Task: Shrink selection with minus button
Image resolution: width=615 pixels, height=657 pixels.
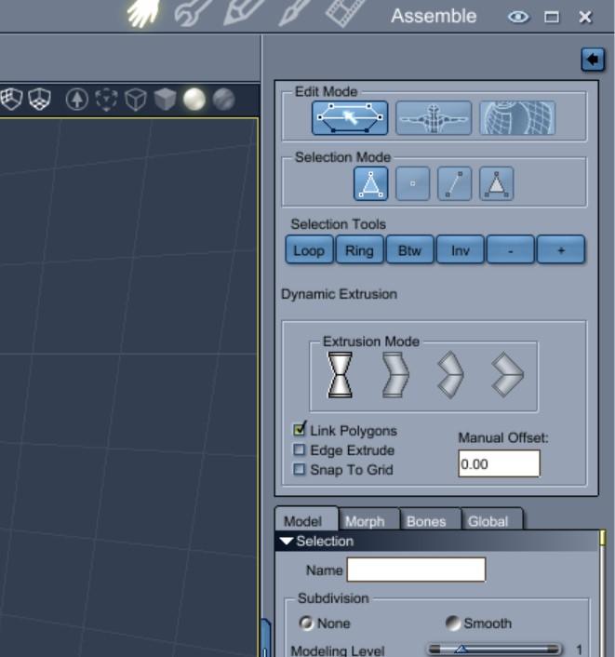Action: pyautogui.click(x=510, y=250)
